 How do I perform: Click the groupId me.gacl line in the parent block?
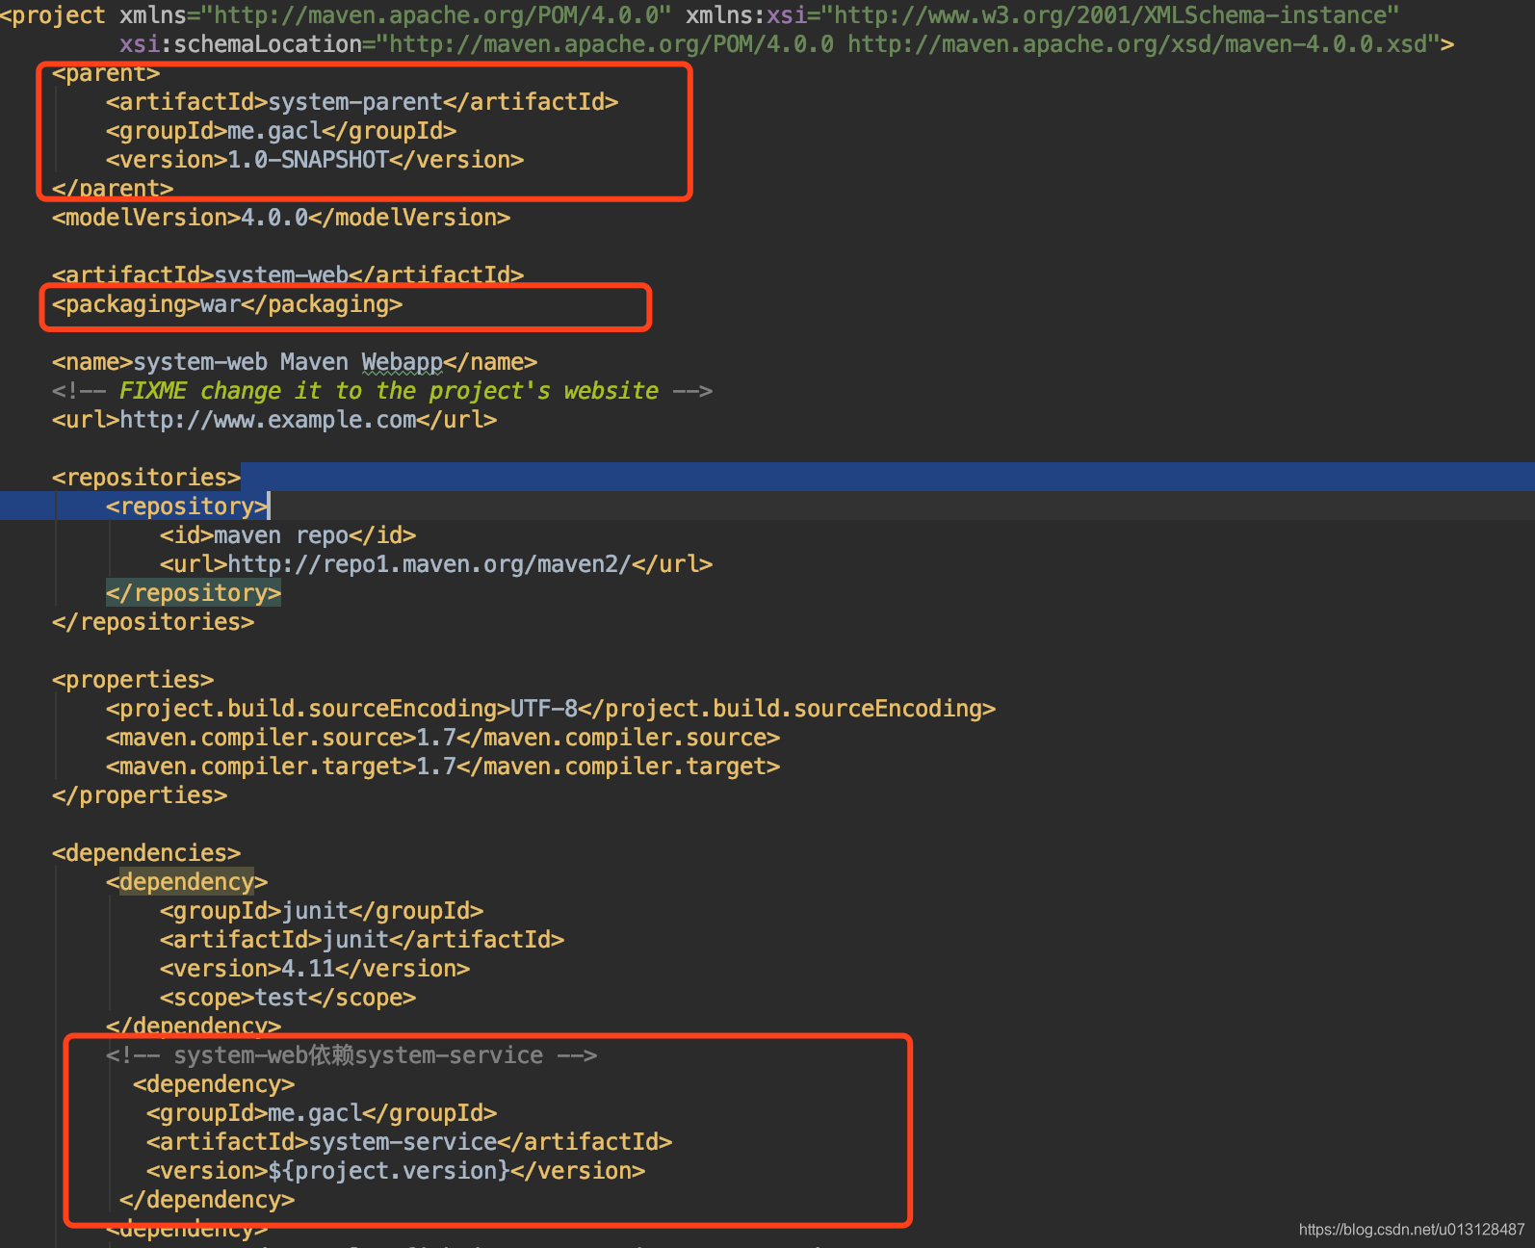tap(281, 131)
